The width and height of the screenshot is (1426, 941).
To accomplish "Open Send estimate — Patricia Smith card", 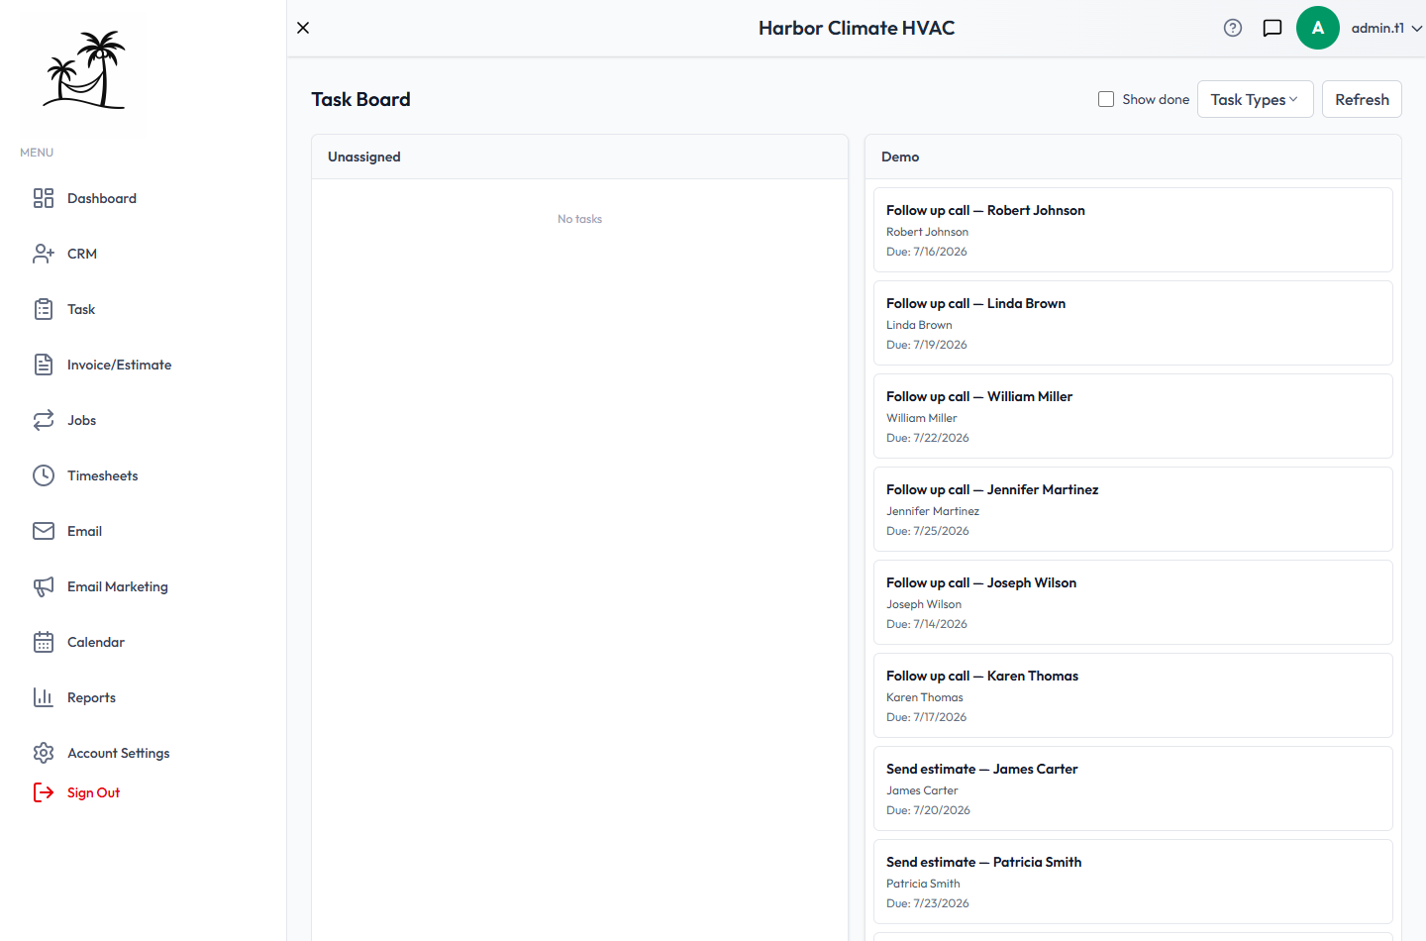I will click(1133, 882).
